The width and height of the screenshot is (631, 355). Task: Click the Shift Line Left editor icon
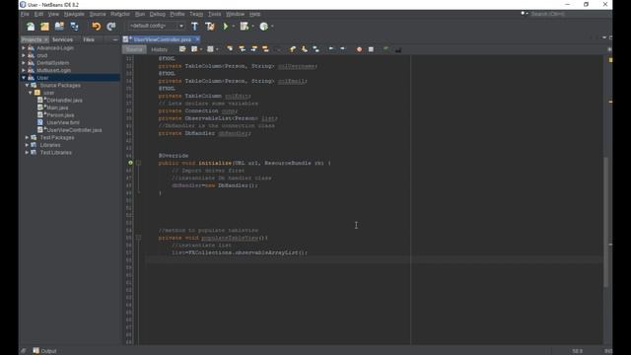click(x=331, y=49)
